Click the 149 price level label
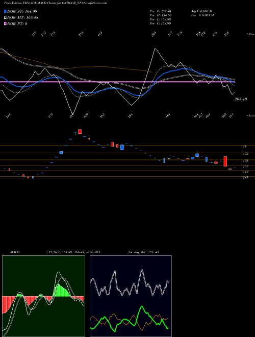Screen dimensions: 255x337 click(x=245, y=172)
